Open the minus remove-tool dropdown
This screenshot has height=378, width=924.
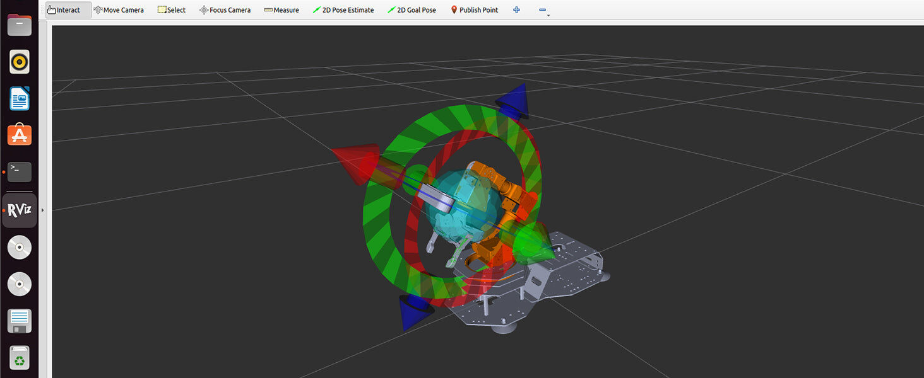[x=543, y=11]
